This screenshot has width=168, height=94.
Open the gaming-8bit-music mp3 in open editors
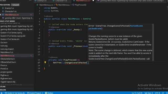pos(19,18)
